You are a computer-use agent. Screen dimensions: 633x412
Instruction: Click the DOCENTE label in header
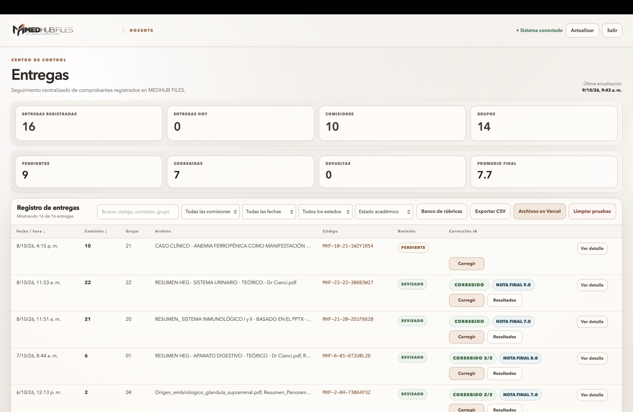tap(141, 31)
